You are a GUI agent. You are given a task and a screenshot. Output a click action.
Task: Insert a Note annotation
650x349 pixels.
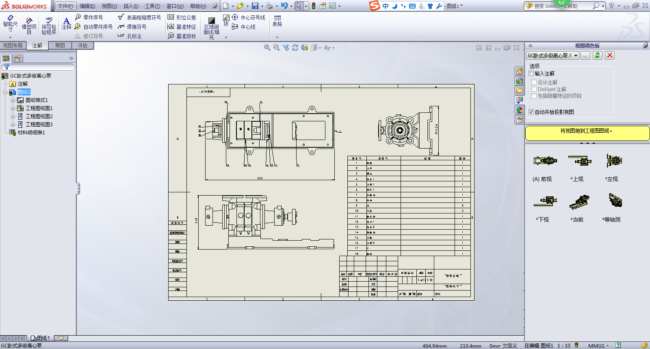coord(66,24)
